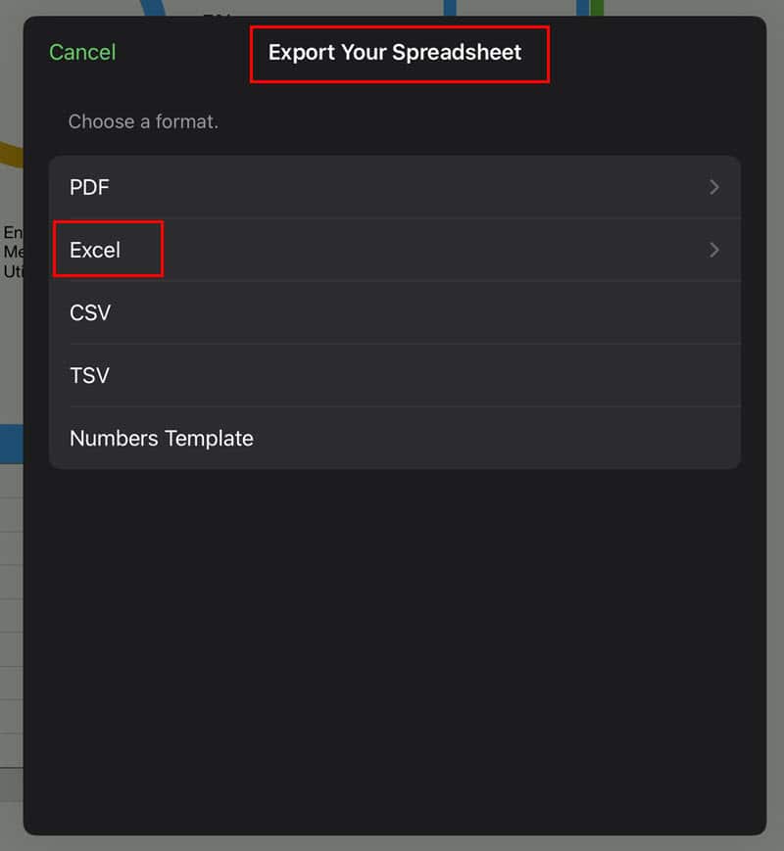Click the "Choose a format." label

coord(143,122)
